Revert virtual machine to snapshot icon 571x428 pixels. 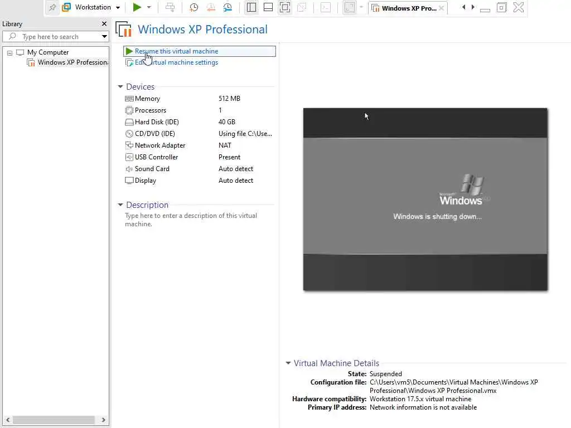[x=211, y=7]
